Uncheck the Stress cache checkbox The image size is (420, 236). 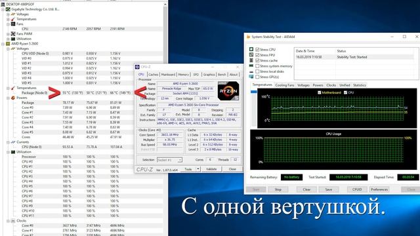tap(257, 60)
